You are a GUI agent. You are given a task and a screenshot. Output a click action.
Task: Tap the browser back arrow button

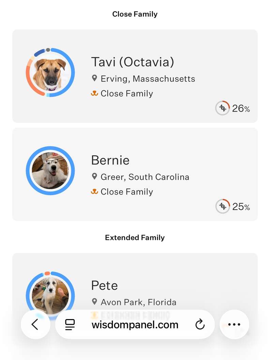[35, 324]
